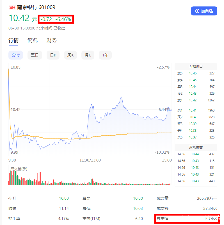Click the 卖1 row volume 1262

[211, 100]
